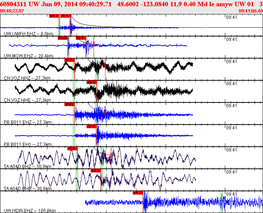Screen dimensions: 263x213
Task: Click the station label UW.HDW.EHZ -- 105.9km
Action: [x=30, y=210]
